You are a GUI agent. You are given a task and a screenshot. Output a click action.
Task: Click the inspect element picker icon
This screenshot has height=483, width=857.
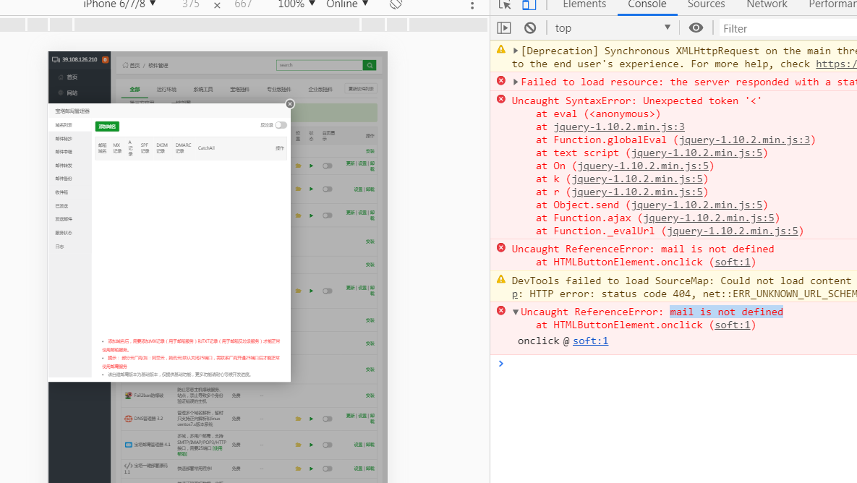(x=505, y=4)
